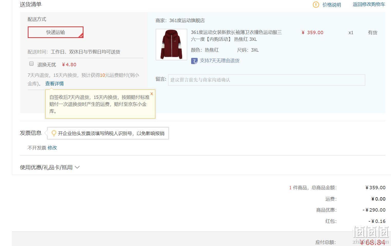Open the red hoodie product thumbnail
Screen dimensions: 391x246
pos(171,44)
